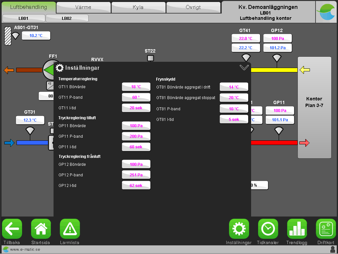Click the Frysskydd section heading
338x254 pixels.
(166, 79)
